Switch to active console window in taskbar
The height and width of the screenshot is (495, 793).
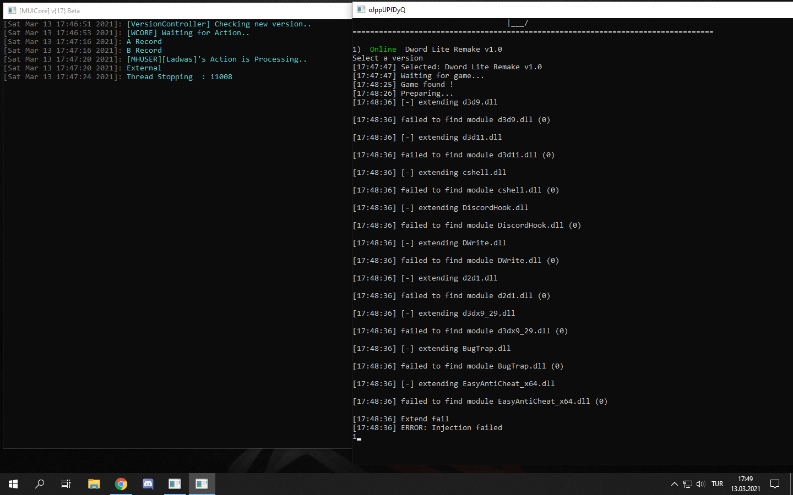[202, 484]
